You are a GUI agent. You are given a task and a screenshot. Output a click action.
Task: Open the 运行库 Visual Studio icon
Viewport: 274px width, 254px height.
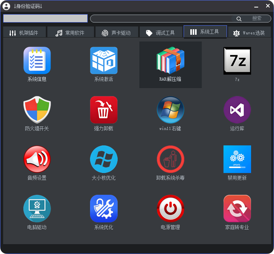tap(237, 110)
